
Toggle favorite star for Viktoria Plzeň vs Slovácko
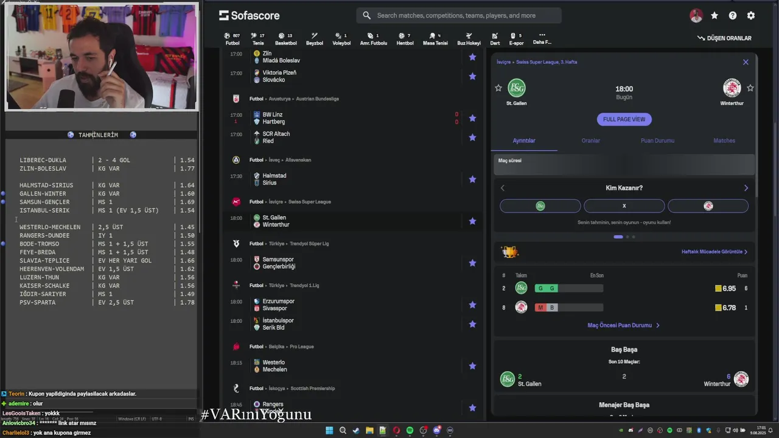coord(472,77)
